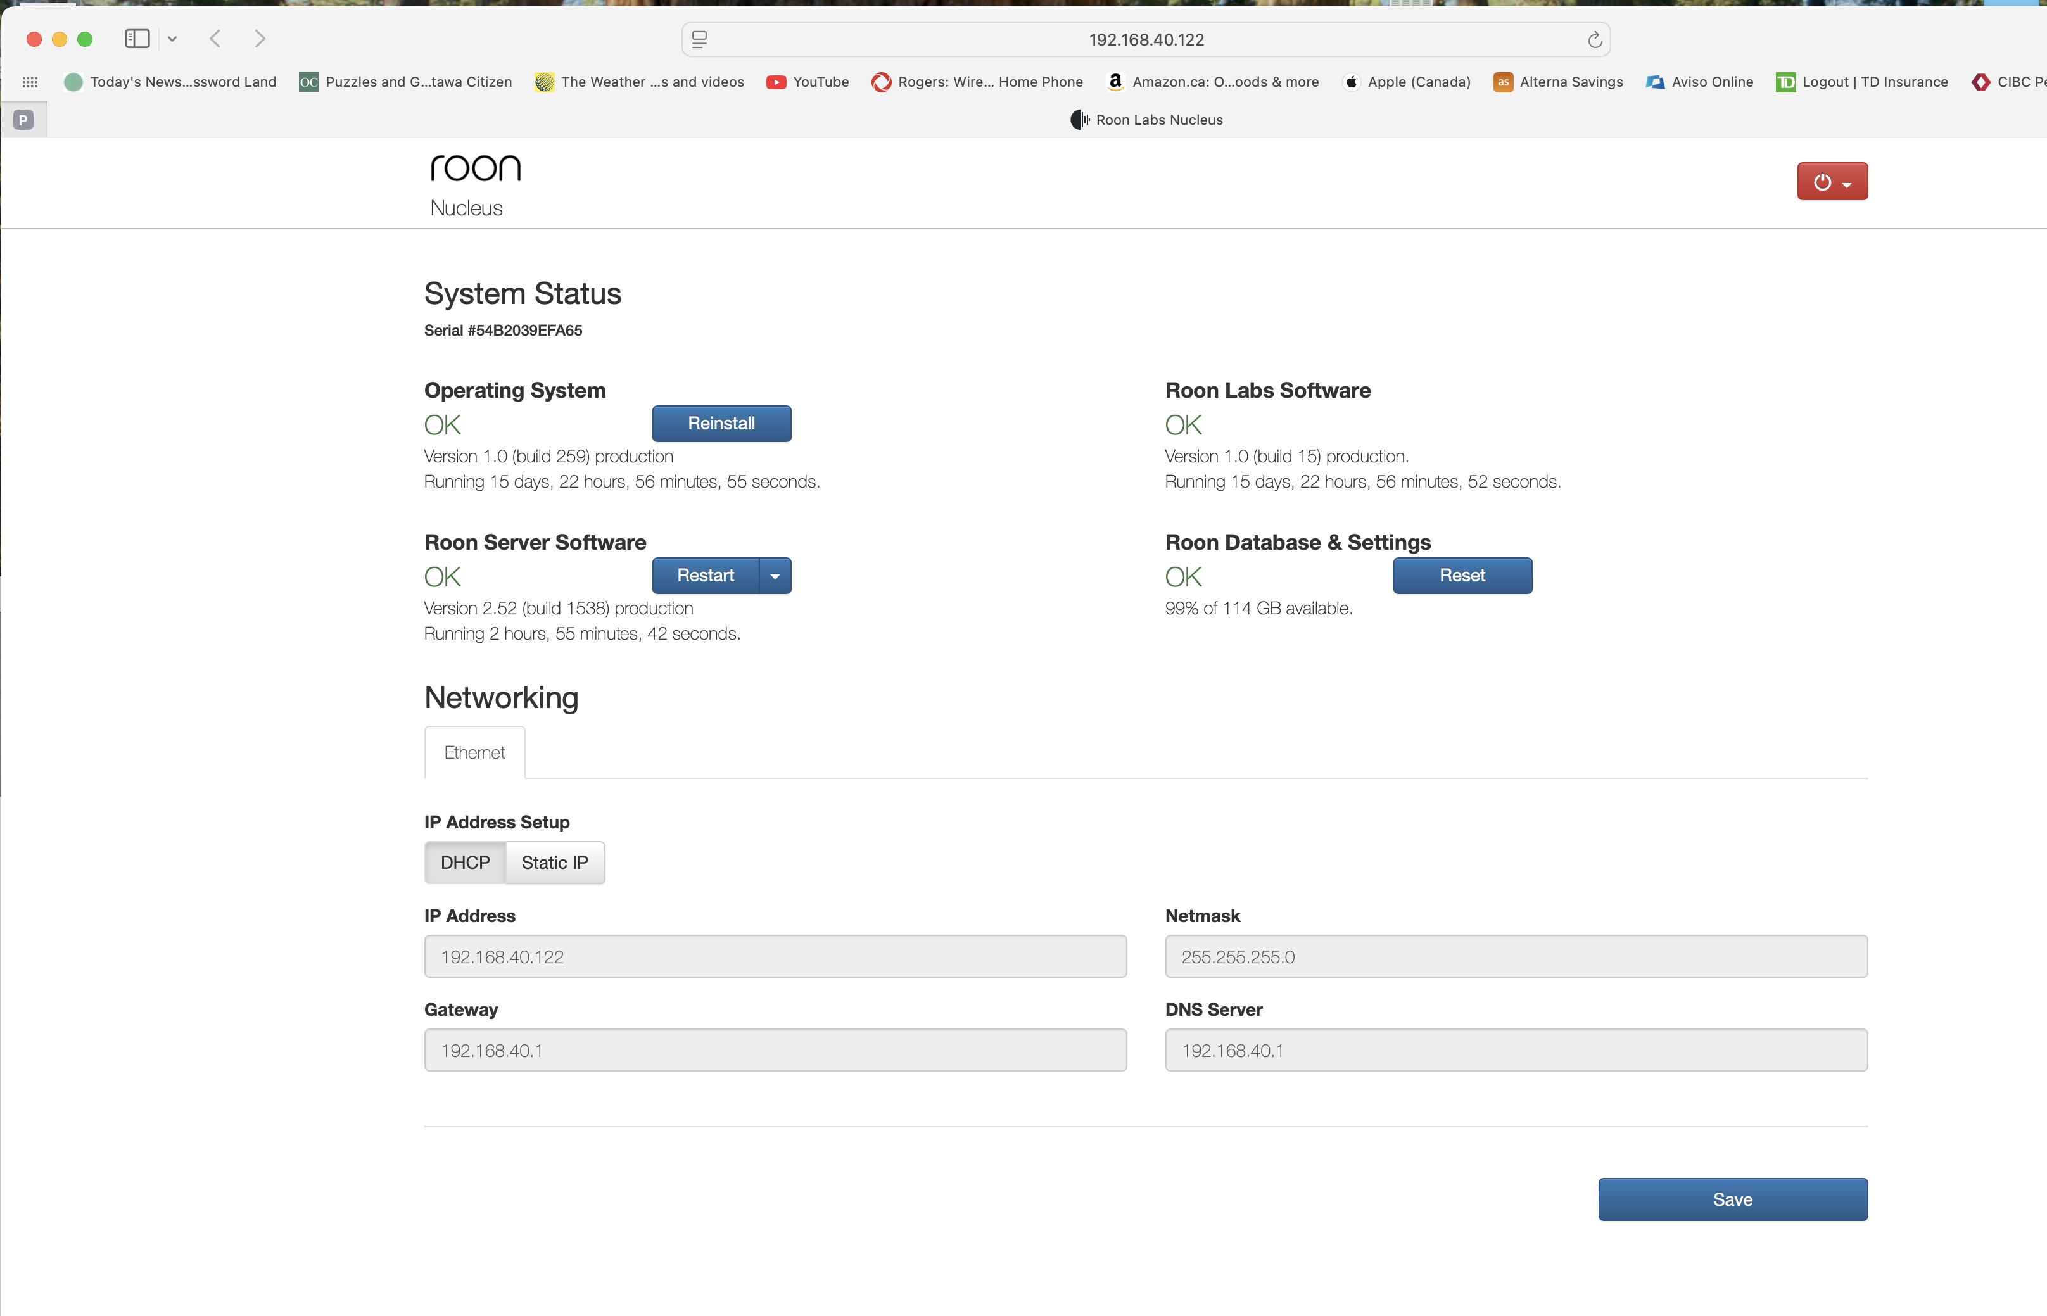
Task: Go back with the browser back arrow
Action: click(x=215, y=39)
